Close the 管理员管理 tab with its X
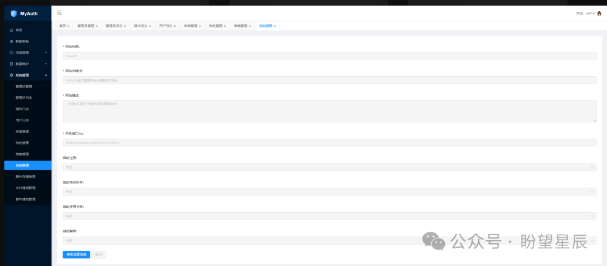Image resolution: width=607 pixels, height=266 pixels. pyautogui.click(x=97, y=26)
